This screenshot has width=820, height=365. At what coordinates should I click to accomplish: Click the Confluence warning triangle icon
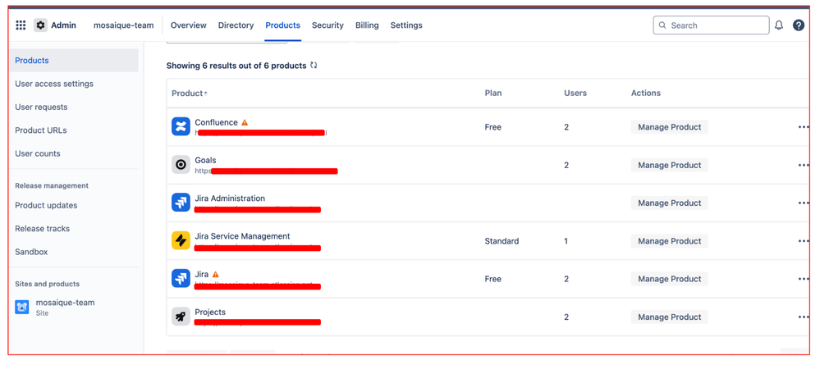[x=245, y=122]
